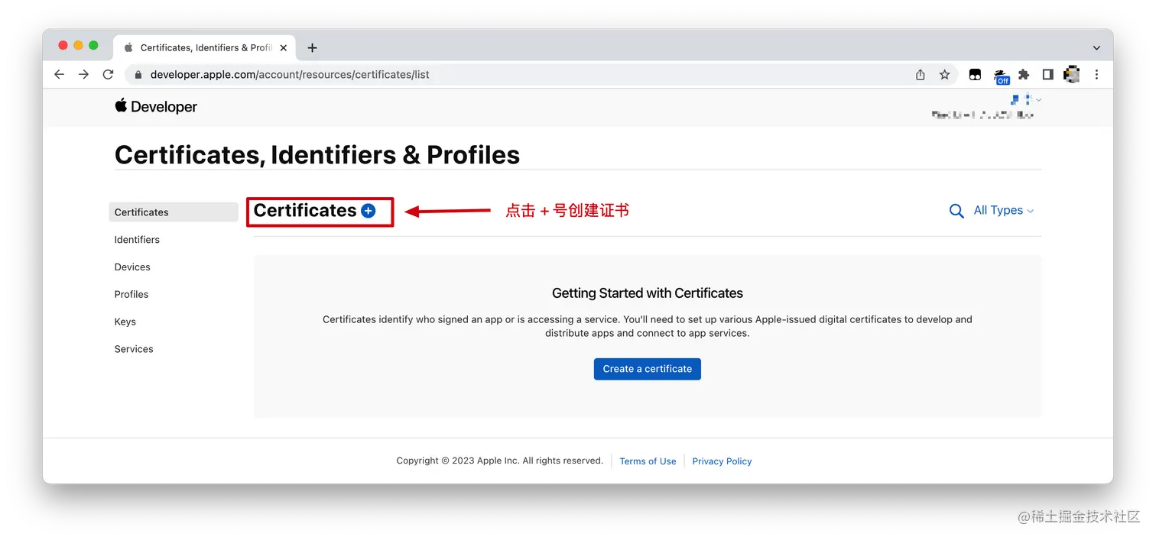1156x540 pixels.
Task: Select Services in the sidebar
Action: (x=134, y=349)
